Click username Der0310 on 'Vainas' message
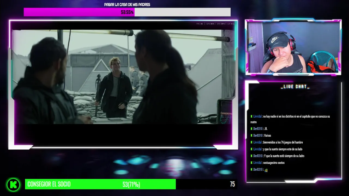This screenshot has height=196, width=349. [x=258, y=136]
